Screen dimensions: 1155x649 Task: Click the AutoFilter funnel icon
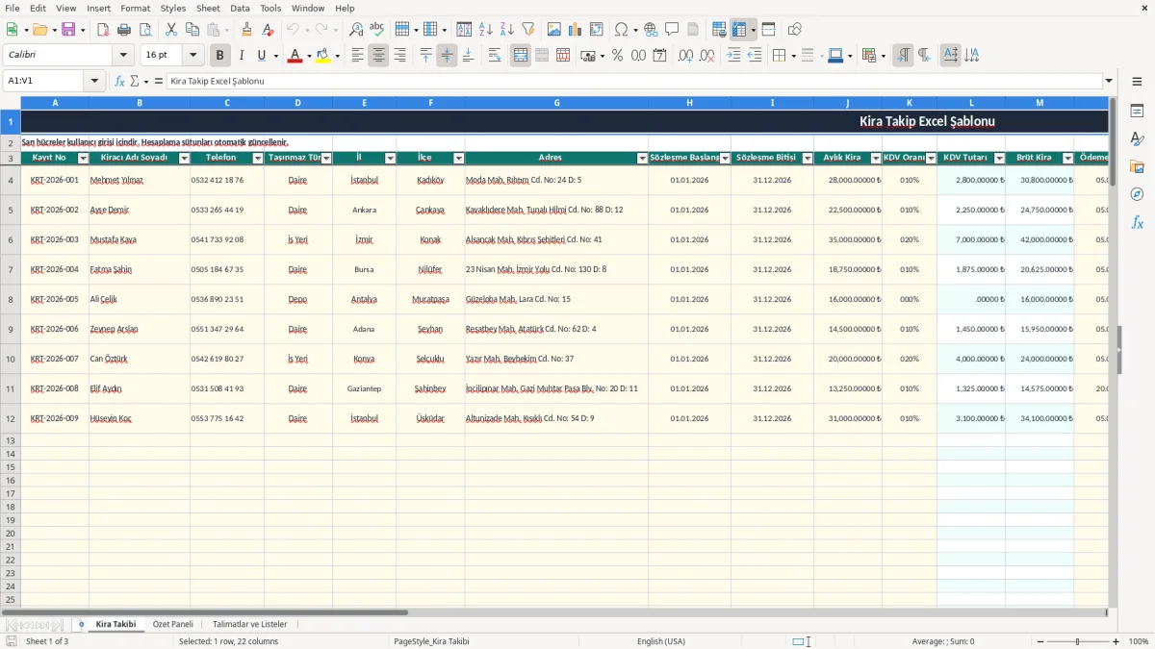pos(527,30)
